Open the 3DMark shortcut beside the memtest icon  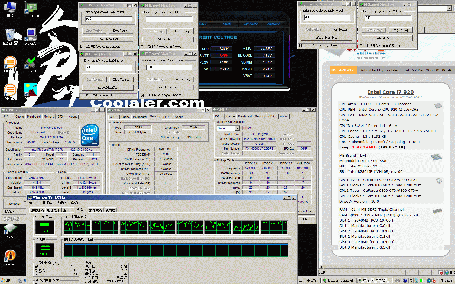click(x=10, y=65)
